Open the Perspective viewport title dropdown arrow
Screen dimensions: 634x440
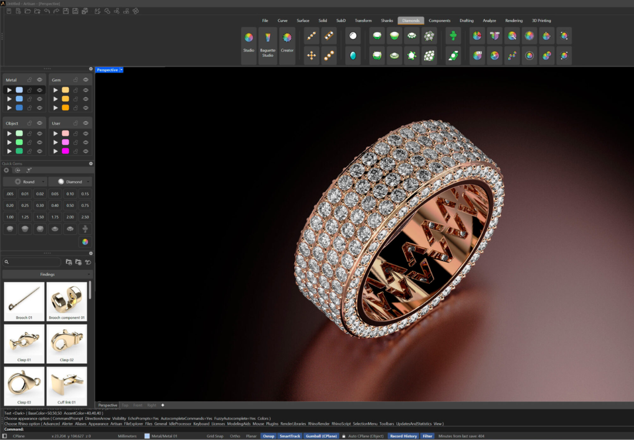click(x=122, y=70)
